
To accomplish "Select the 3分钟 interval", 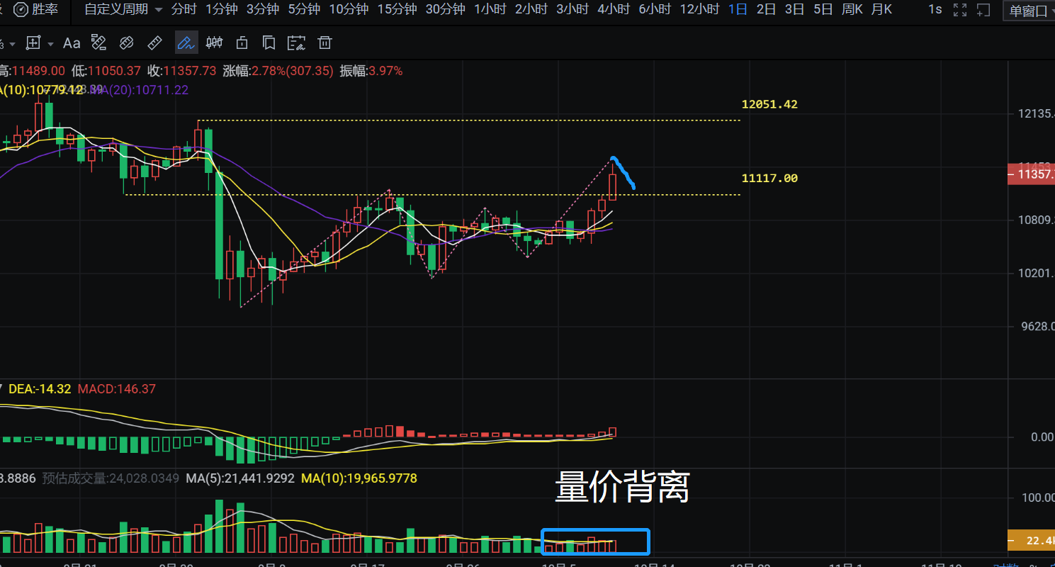I will pos(263,9).
